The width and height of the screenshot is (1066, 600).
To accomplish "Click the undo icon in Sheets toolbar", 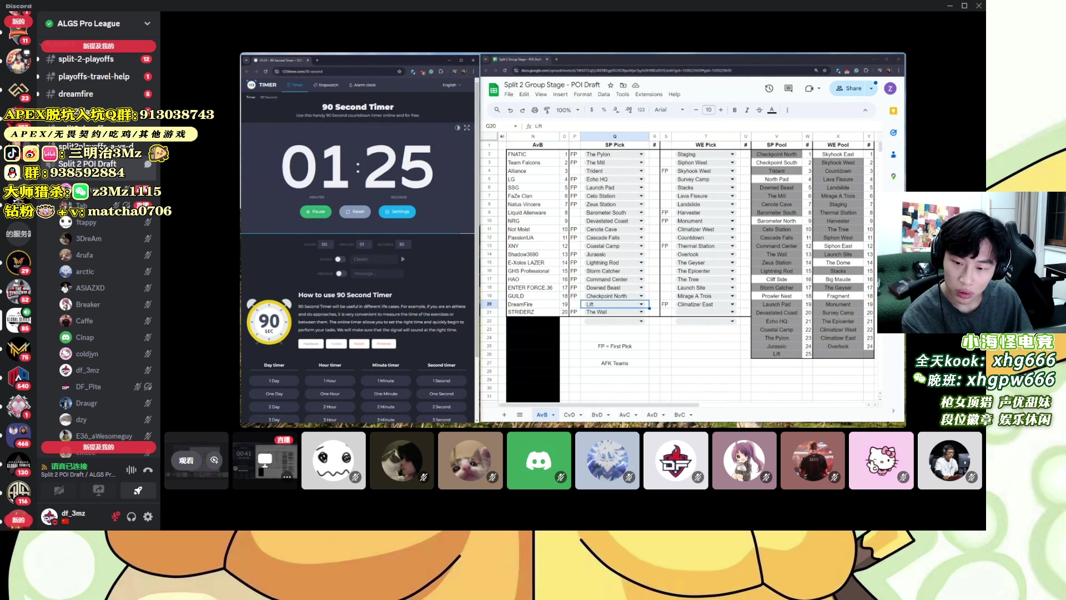I will click(x=510, y=110).
